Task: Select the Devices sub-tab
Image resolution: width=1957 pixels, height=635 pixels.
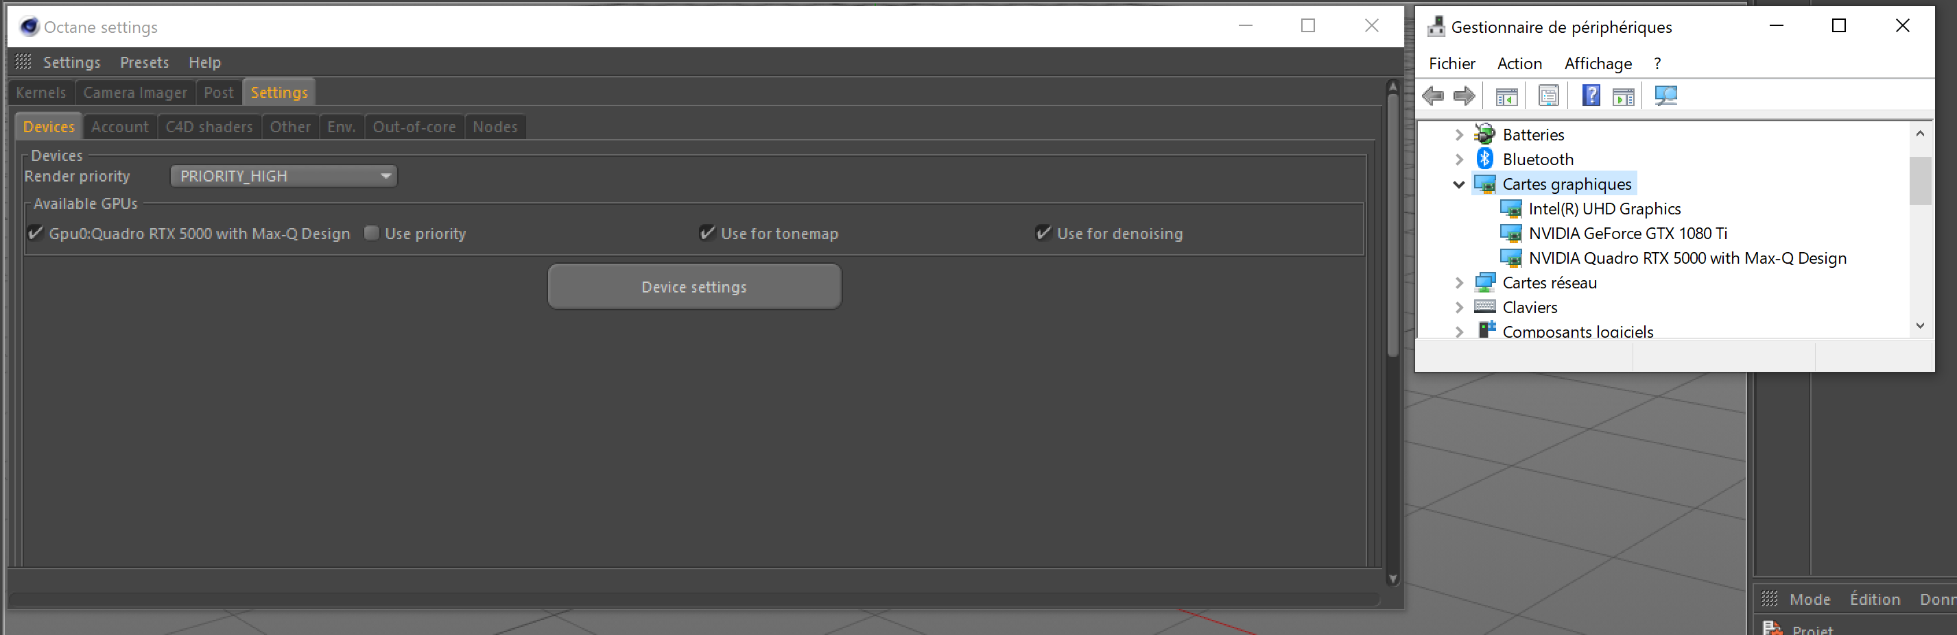Action: click(x=49, y=127)
